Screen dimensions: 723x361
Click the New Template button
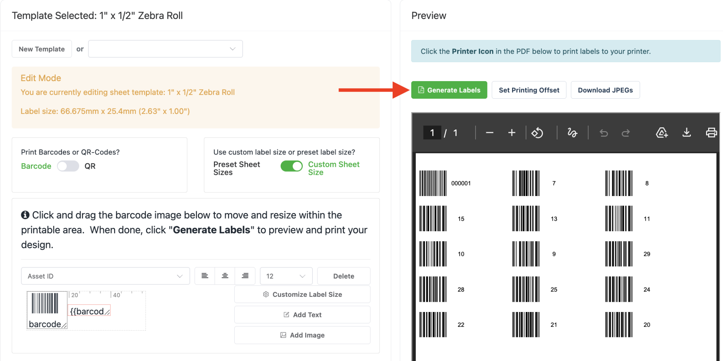click(x=42, y=49)
